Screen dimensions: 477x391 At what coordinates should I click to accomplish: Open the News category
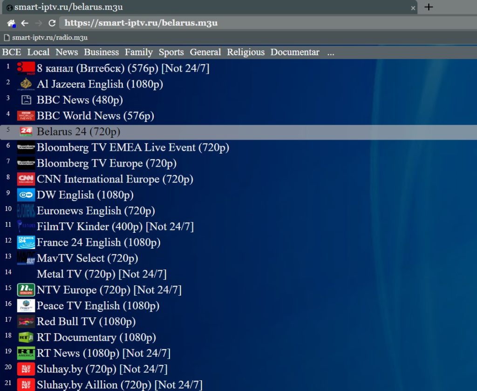pyautogui.click(x=67, y=52)
